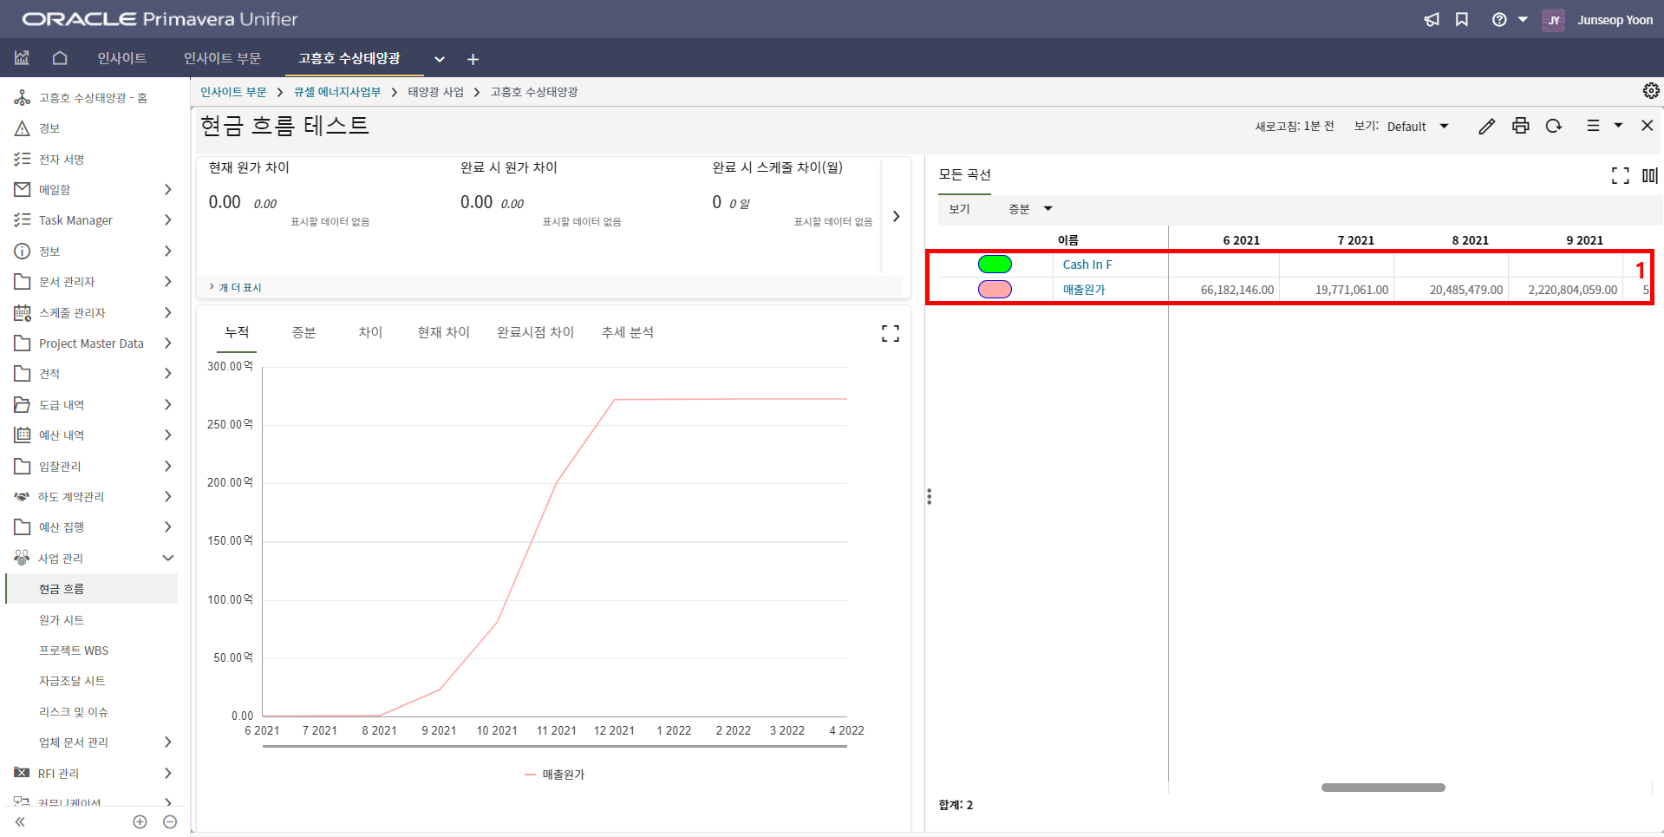Screen dimensions: 1664x837
Task: Click the 큐셀 에너지사업부 breadcrumb link
Action: (336, 92)
